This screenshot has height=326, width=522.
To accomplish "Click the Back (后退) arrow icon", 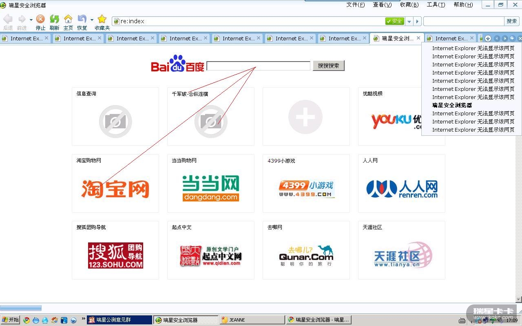I will [8, 19].
